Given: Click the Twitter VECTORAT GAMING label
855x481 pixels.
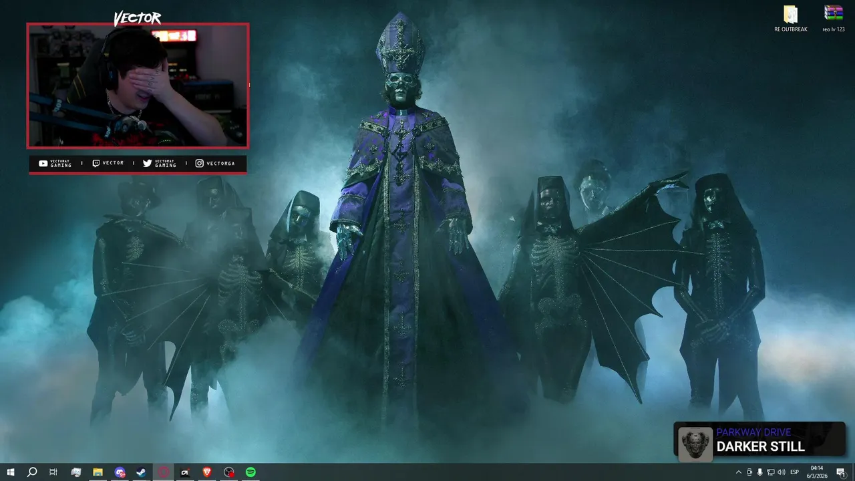Looking at the screenshot, I should [159, 164].
